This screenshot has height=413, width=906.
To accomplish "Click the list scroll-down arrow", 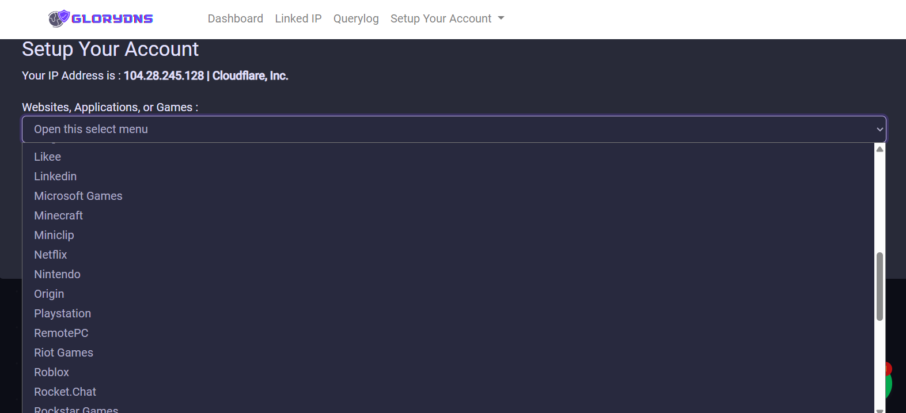I will click(880, 410).
